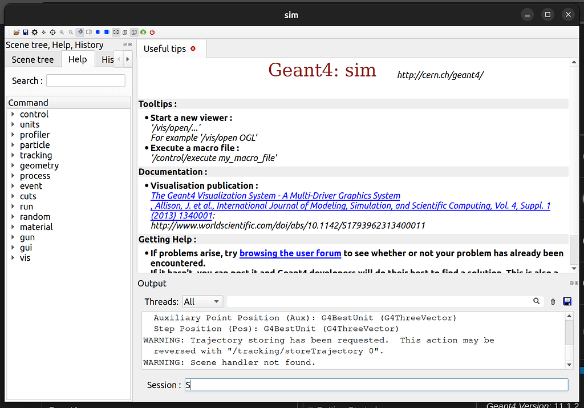
Task: Click the zoom-in magnifier icon
Action: tap(70, 32)
